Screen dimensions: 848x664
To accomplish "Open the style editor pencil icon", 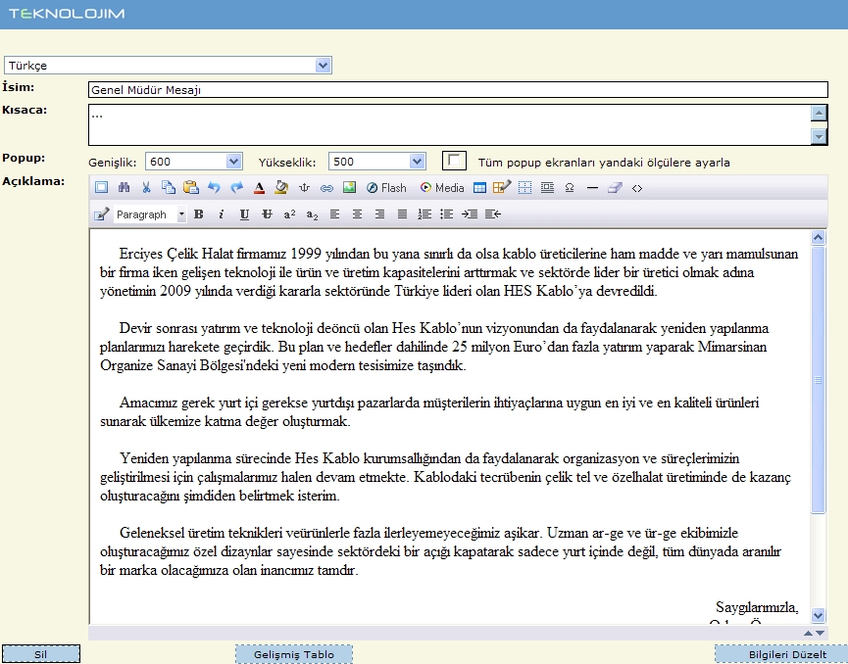I will 102,214.
